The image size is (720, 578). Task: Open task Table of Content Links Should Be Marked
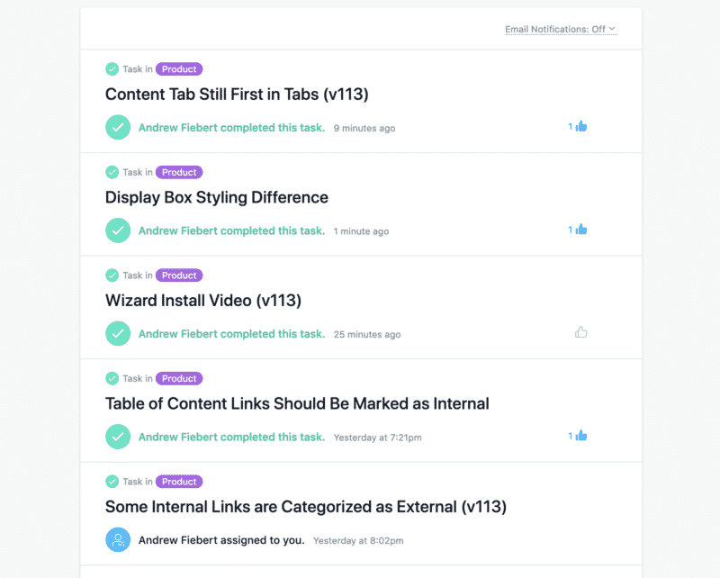tap(297, 404)
